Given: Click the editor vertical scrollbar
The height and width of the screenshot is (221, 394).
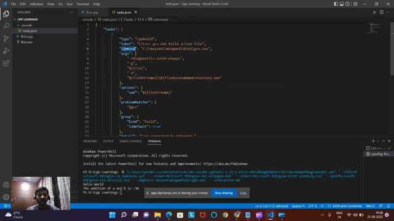Looking at the screenshot, I should 392,49.
